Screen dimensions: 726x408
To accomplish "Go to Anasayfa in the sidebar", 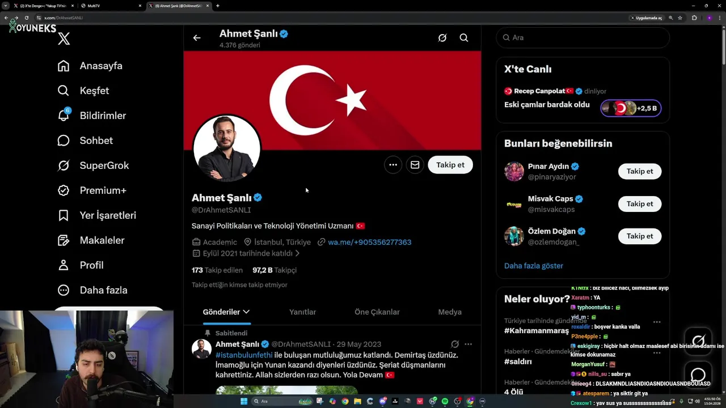I will coord(90,66).
